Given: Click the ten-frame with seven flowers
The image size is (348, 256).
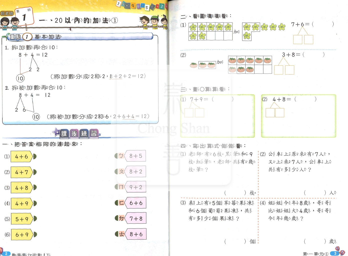Looking at the screenshot, I should tap(210, 32).
